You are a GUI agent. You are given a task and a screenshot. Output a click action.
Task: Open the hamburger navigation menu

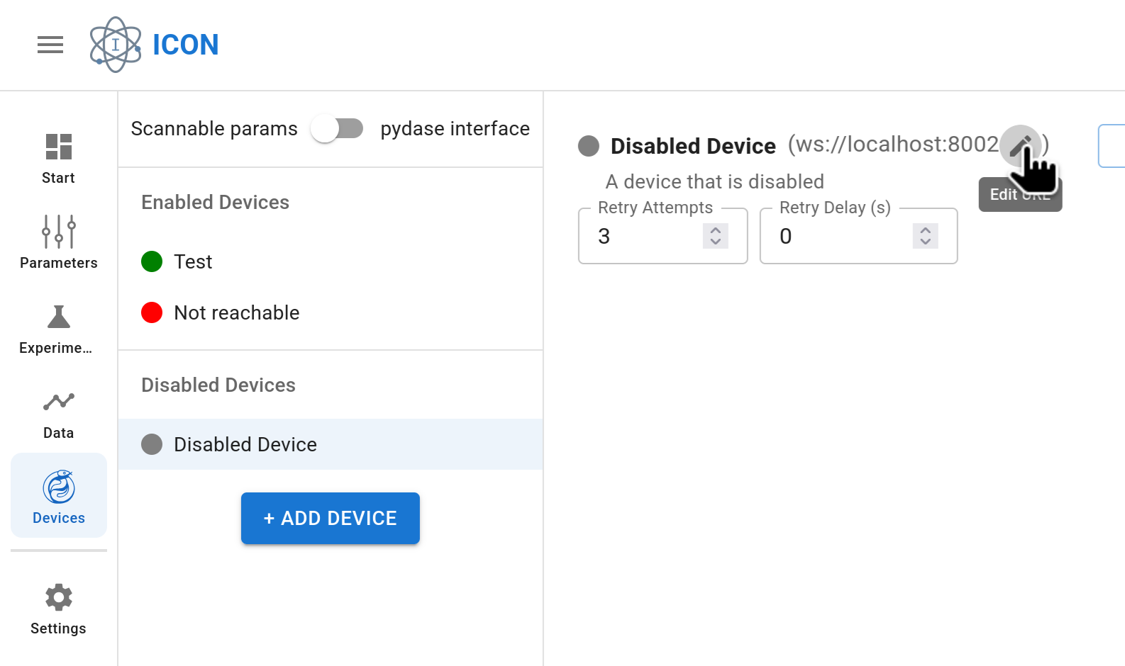[50, 45]
